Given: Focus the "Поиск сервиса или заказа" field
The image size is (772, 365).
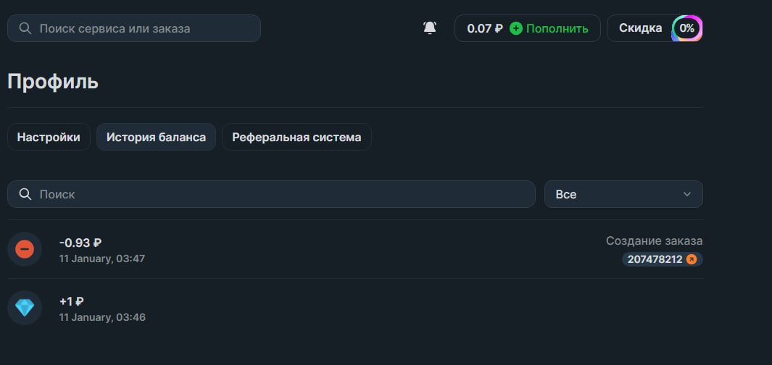Looking at the screenshot, I should click(145, 28).
